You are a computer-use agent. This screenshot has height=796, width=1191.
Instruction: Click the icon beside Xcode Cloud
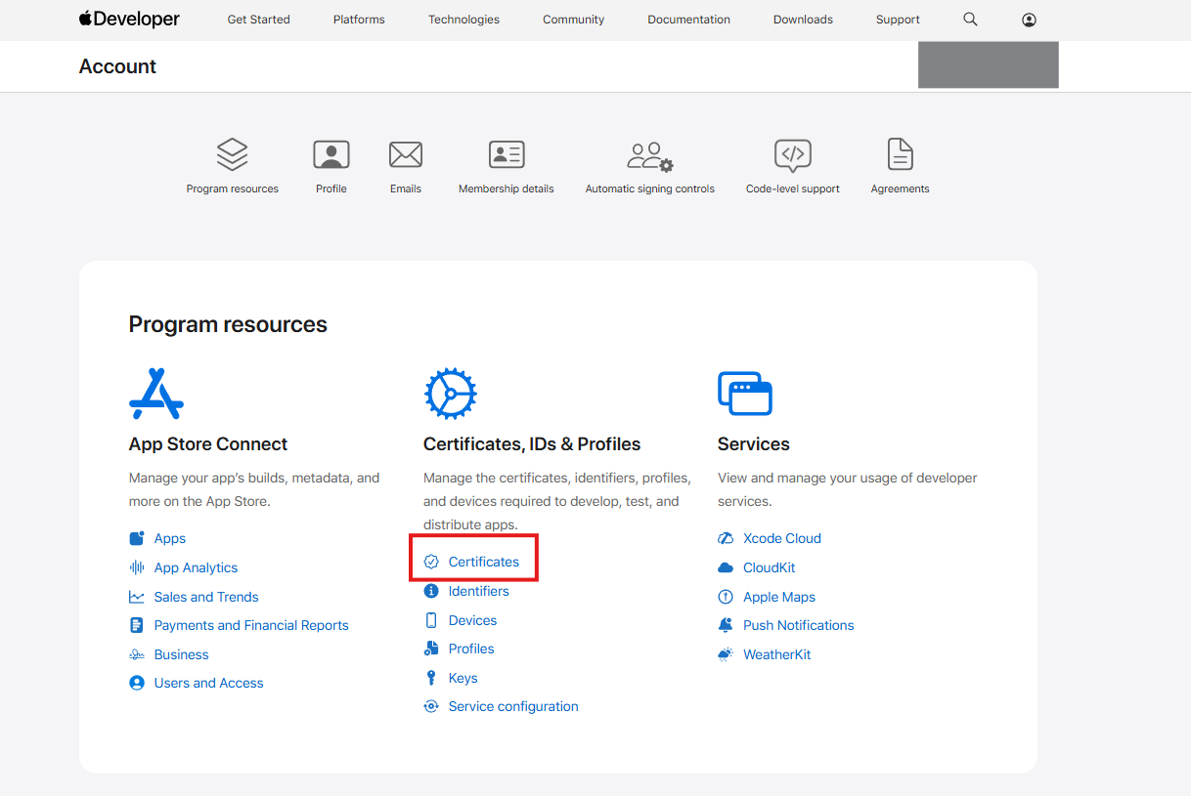[x=726, y=538]
